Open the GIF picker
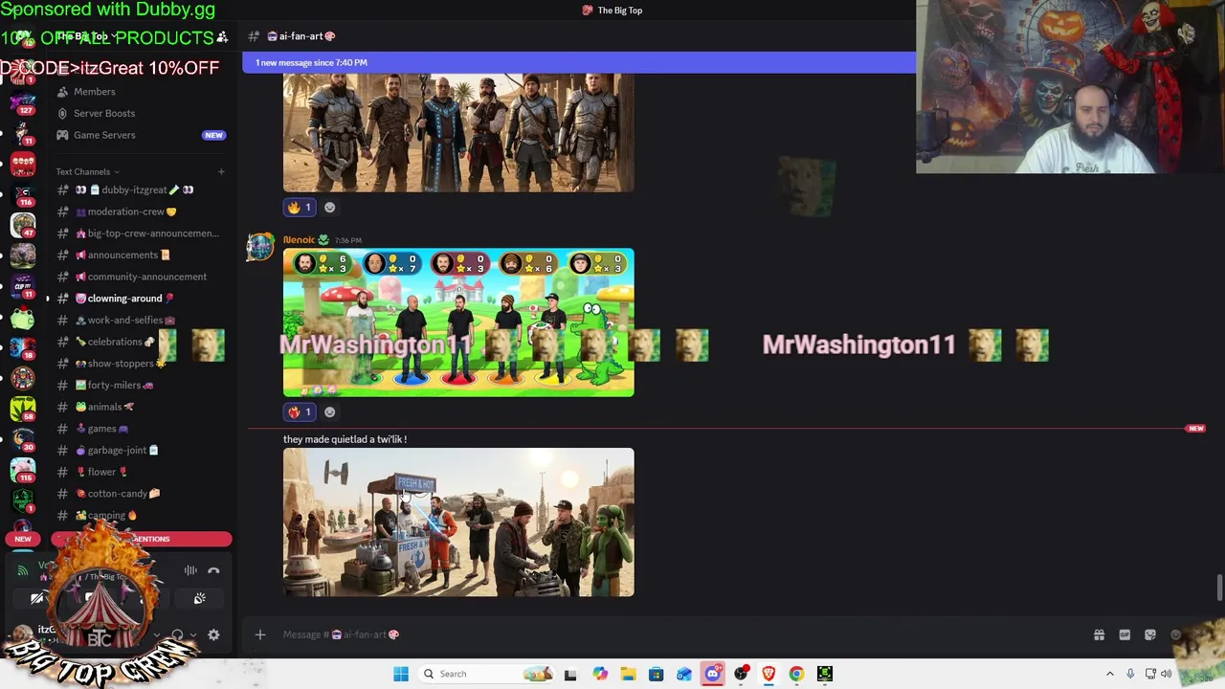Viewport: 1225px width, 689px height. click(x=1125, y=635)
